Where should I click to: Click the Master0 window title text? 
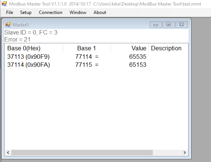(x=21, y=25)
